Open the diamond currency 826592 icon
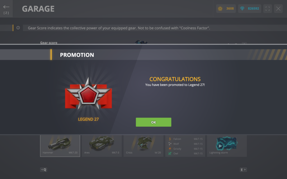Image resolution: width=287 pixels, height=179 pixels. (242, 9)
